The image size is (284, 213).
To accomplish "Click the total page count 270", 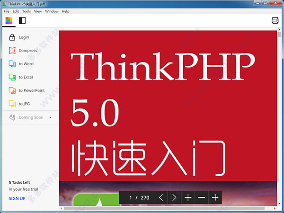I will pyautogui.click(x=145, y=197).
